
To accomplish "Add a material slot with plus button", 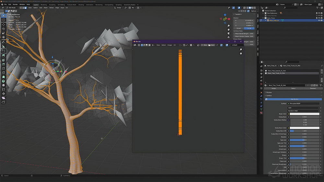I will pyautogui.click(x=322, y=70).
